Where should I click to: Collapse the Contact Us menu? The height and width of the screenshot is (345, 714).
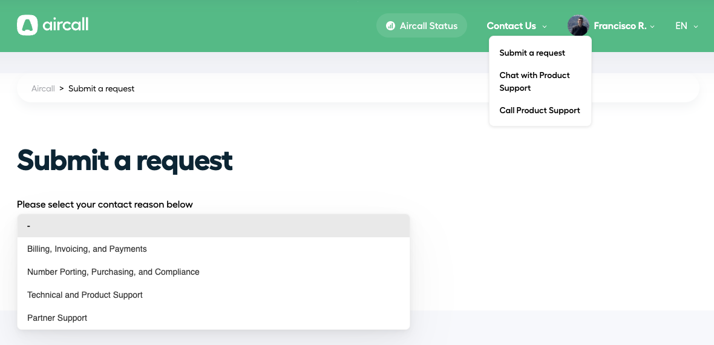(x=516, y=26)
